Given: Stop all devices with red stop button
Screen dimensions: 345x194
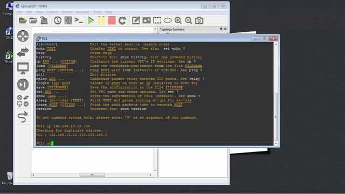Looking at the screenshot, I should click(112, 20).
